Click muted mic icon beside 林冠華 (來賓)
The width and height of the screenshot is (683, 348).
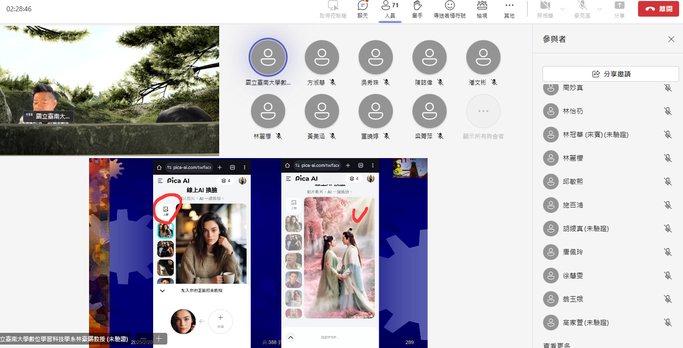pos(668,135)
